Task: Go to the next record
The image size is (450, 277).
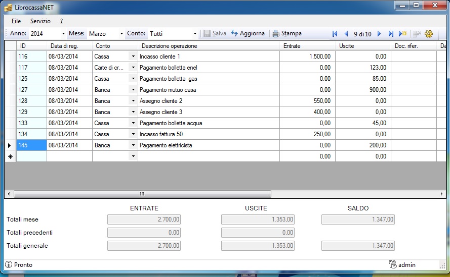Action: click(379, 34)
